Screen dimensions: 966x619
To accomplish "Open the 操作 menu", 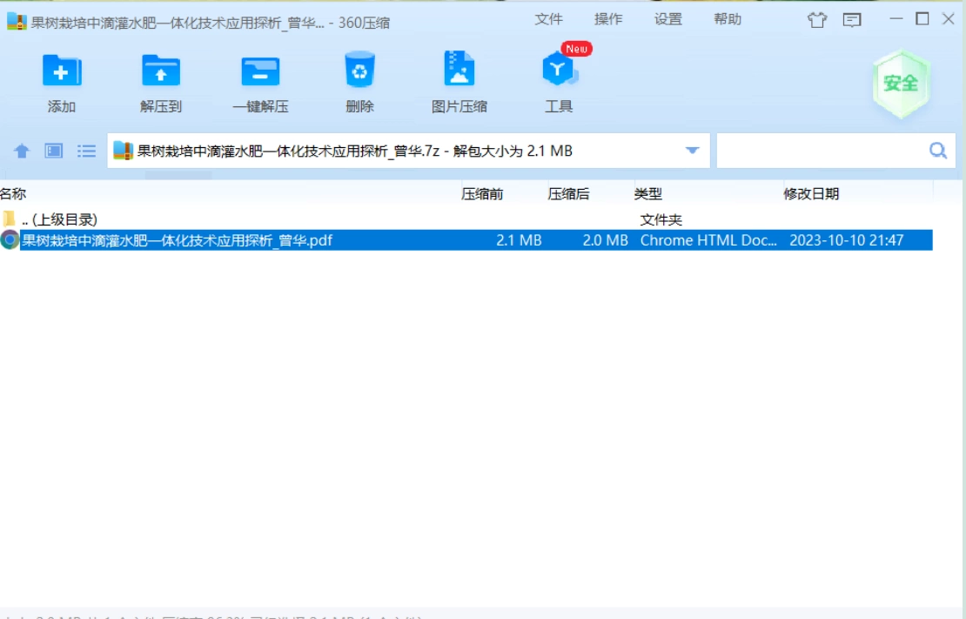I will [608, 19].
